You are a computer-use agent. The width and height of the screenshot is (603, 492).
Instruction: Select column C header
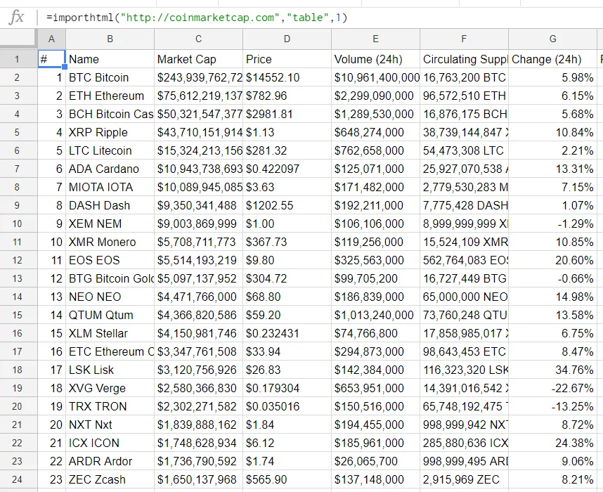(x=198, y=39)
